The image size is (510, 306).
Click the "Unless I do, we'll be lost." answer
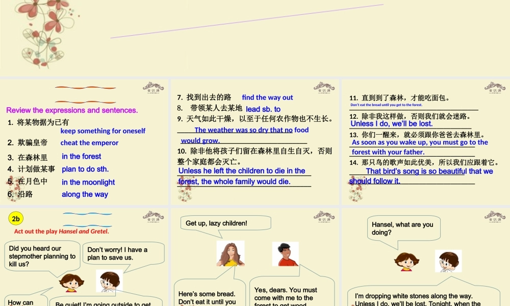(x=391, y=123)
